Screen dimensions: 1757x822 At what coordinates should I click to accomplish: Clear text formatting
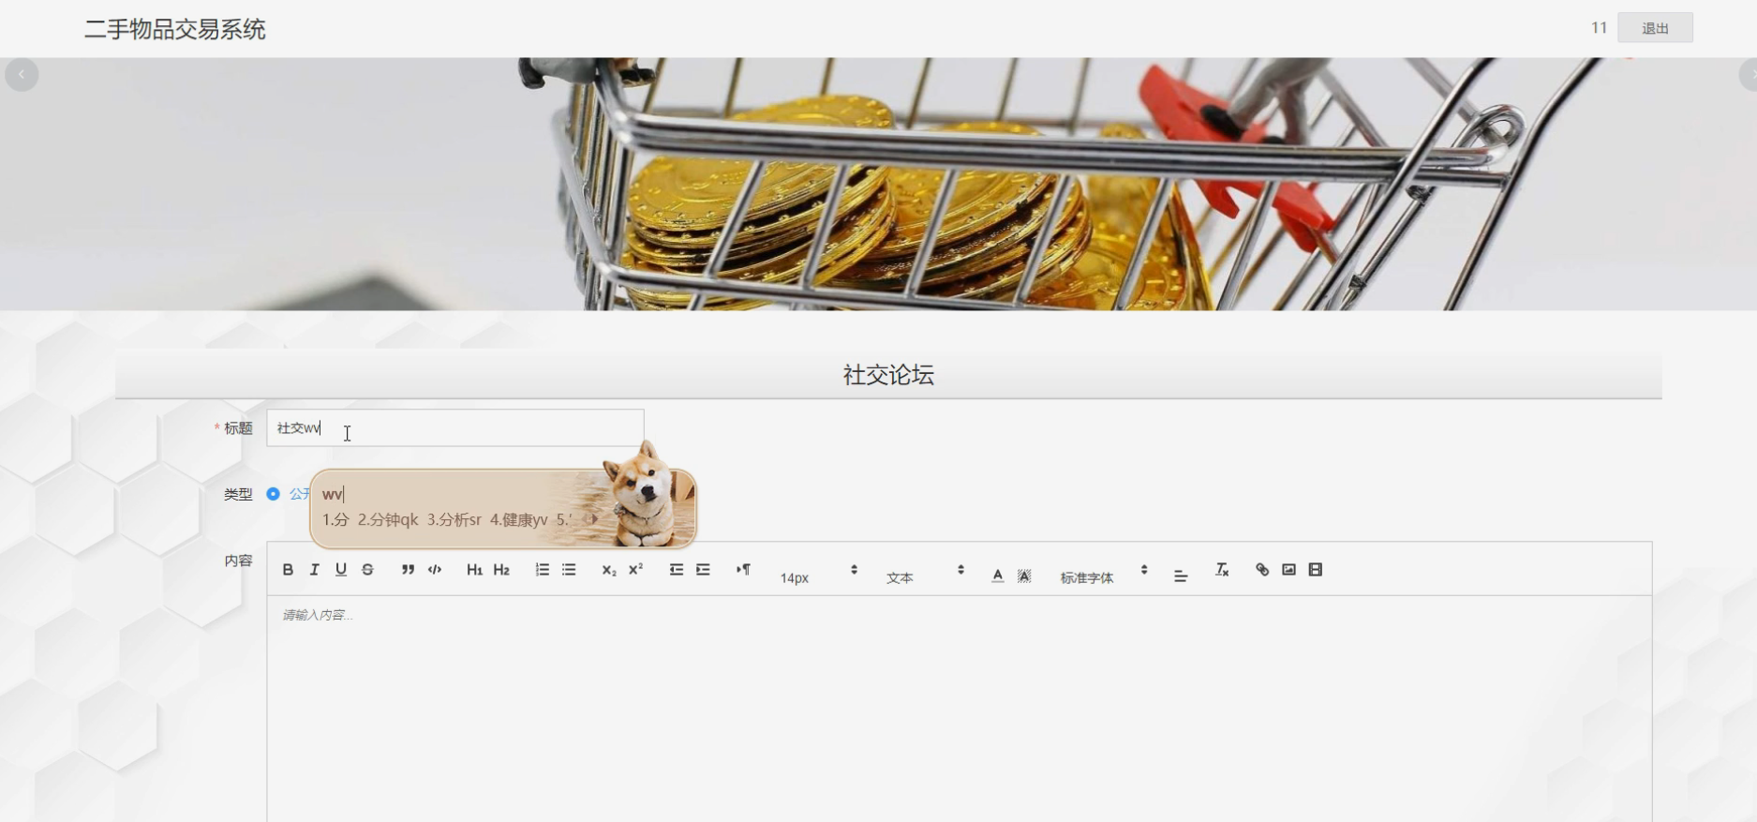click(x=1222, y=570)
